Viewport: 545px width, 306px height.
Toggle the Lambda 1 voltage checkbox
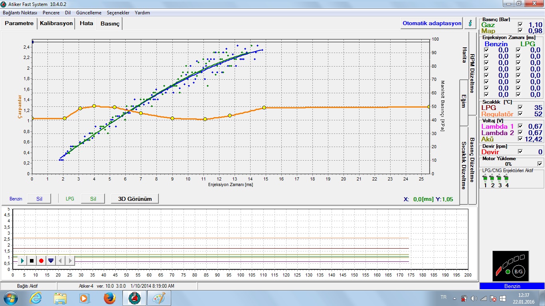tap(520, 126)
